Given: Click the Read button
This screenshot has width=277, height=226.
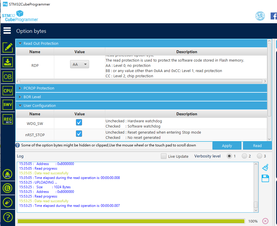Looking at the screenshot, I should tap(257, 146).
